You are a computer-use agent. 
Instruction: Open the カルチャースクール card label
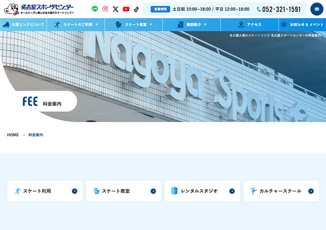280,191
